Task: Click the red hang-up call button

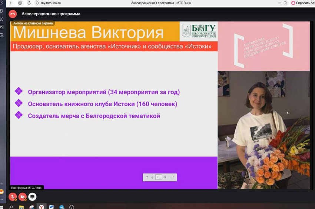Action: point(13,14)
